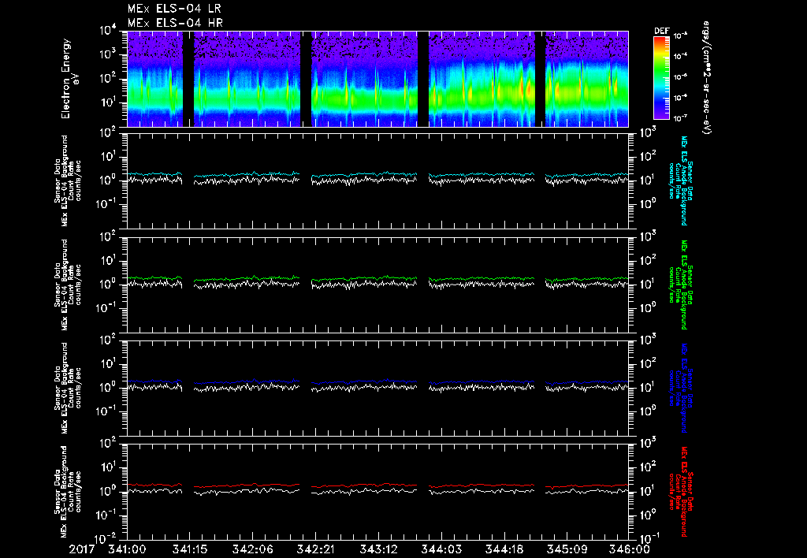Image resolution: width=807 pixels, height=558 pixels.
Task: Click the '342:06' time axis label
Action: (x=253, y=549)
